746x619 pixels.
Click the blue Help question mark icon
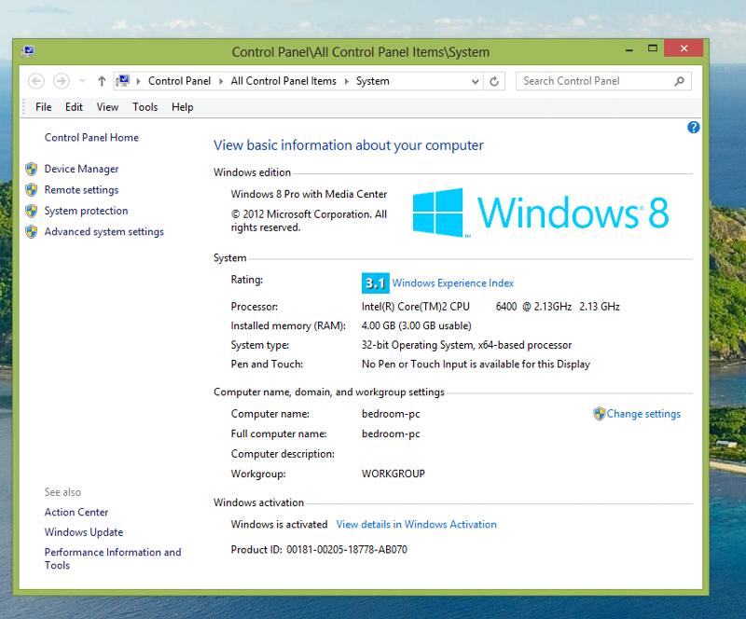tap(693, 127)
